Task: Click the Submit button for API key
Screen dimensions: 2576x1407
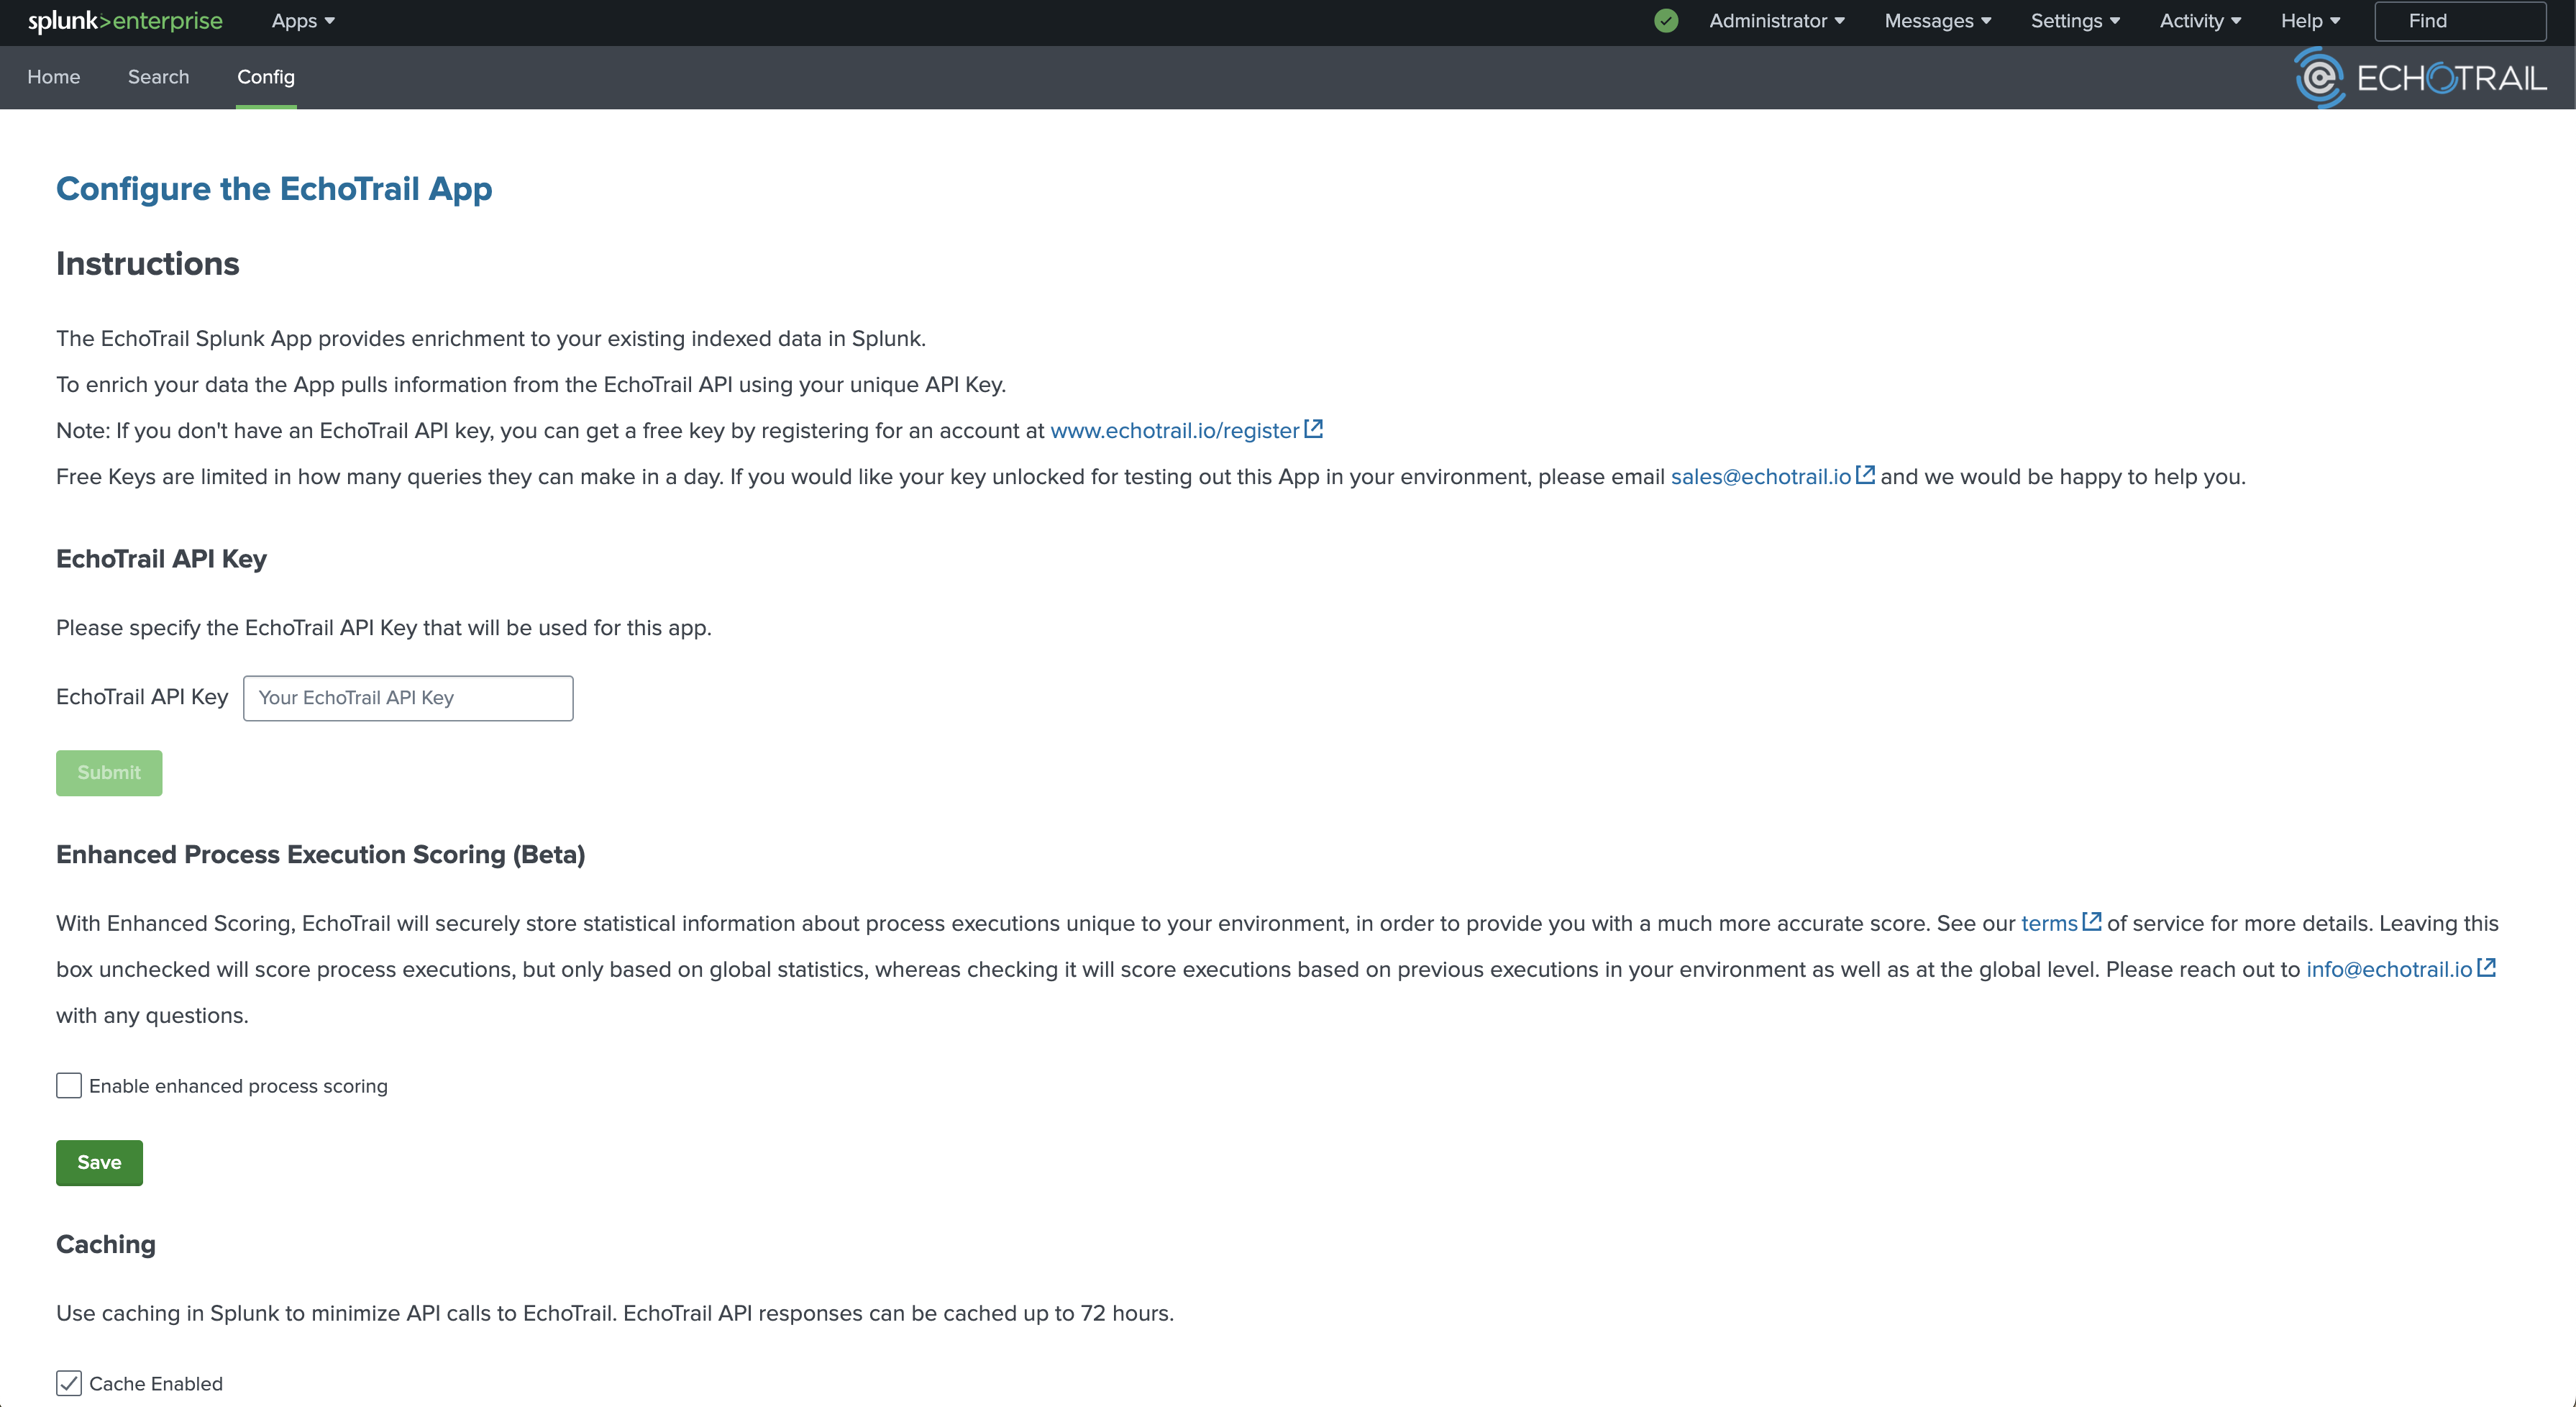Action: [109, 773]
